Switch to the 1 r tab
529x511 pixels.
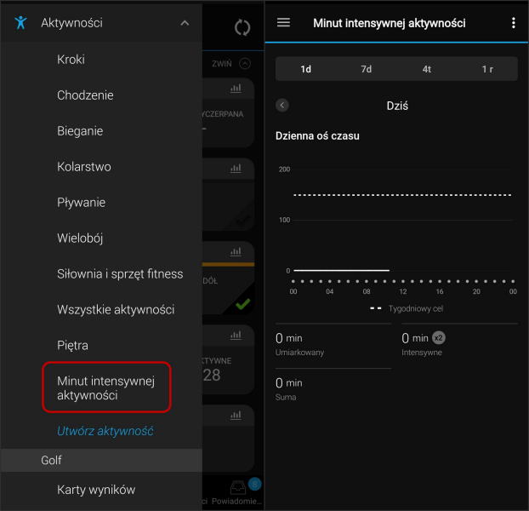click(x=487, y=69)
